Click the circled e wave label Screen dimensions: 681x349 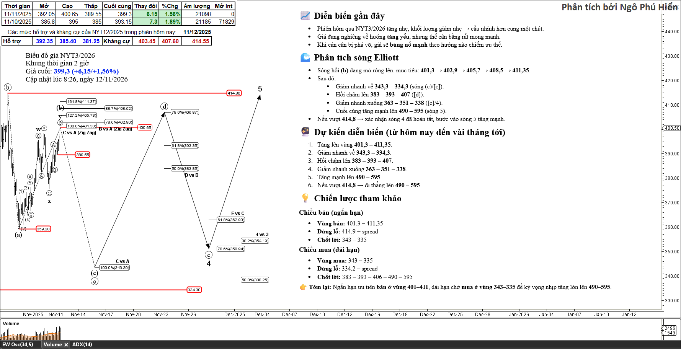209,255
